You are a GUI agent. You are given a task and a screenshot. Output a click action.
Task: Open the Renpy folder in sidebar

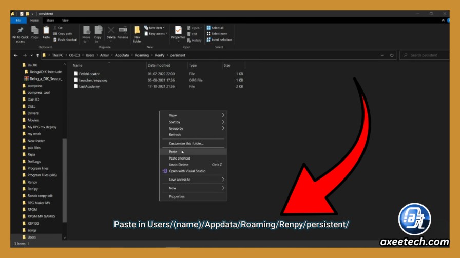click(32, 182)
